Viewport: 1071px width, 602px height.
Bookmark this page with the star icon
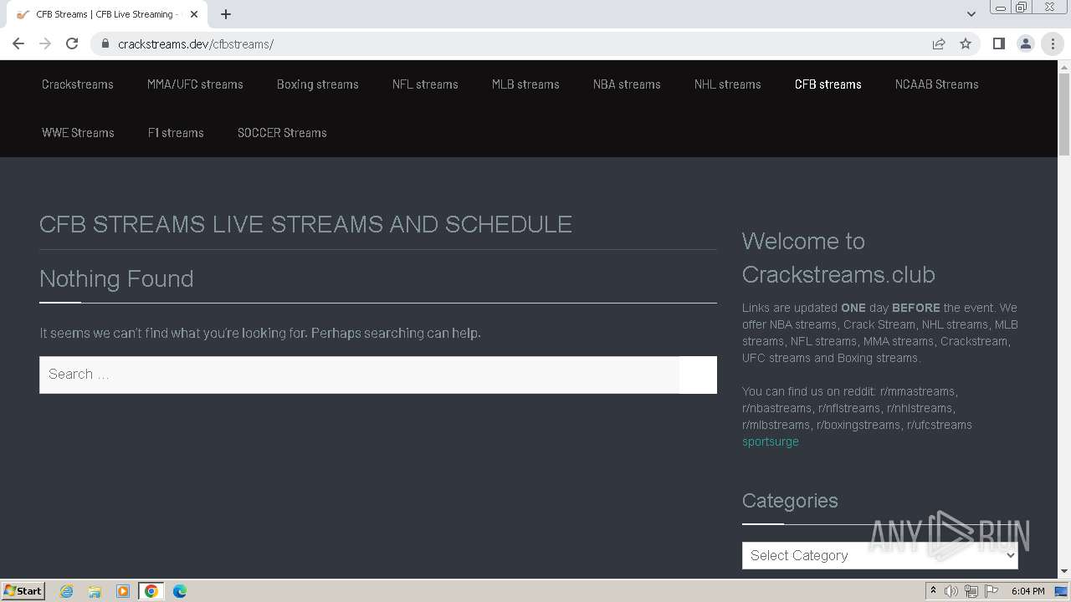[x=966, y=43]
